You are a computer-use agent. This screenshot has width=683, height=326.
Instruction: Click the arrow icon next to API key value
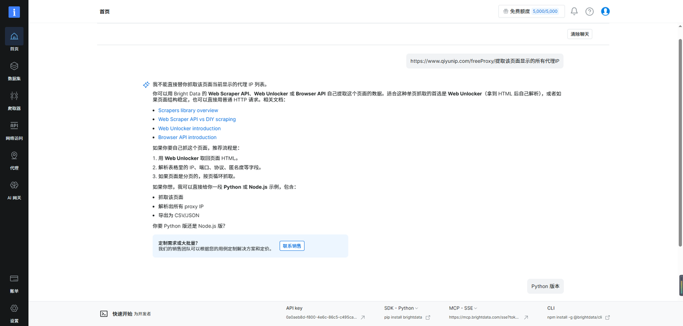coord(363,317)
